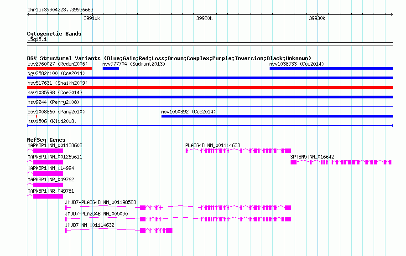Click the MAPKBP1|NR_049762 text label
This screenshot has width=406, height=256.
(x=51, y=180)
